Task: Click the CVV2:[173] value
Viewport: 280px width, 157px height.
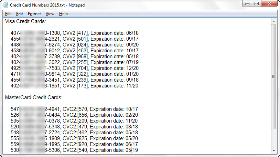Action: [x=75, y=86]
